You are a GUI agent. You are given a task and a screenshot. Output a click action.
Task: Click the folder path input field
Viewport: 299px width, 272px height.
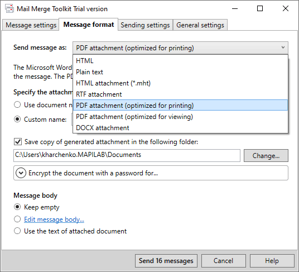[127, 155]
